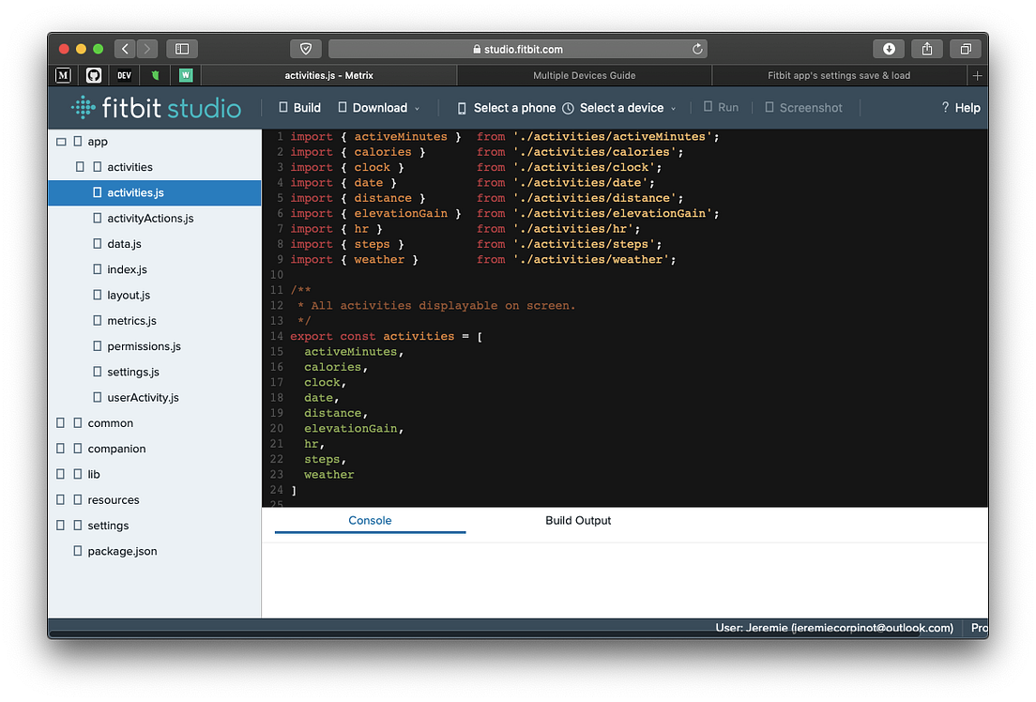Switch to the Console tab
This screenshot has height=702, width=1036.
coord(370,521)
